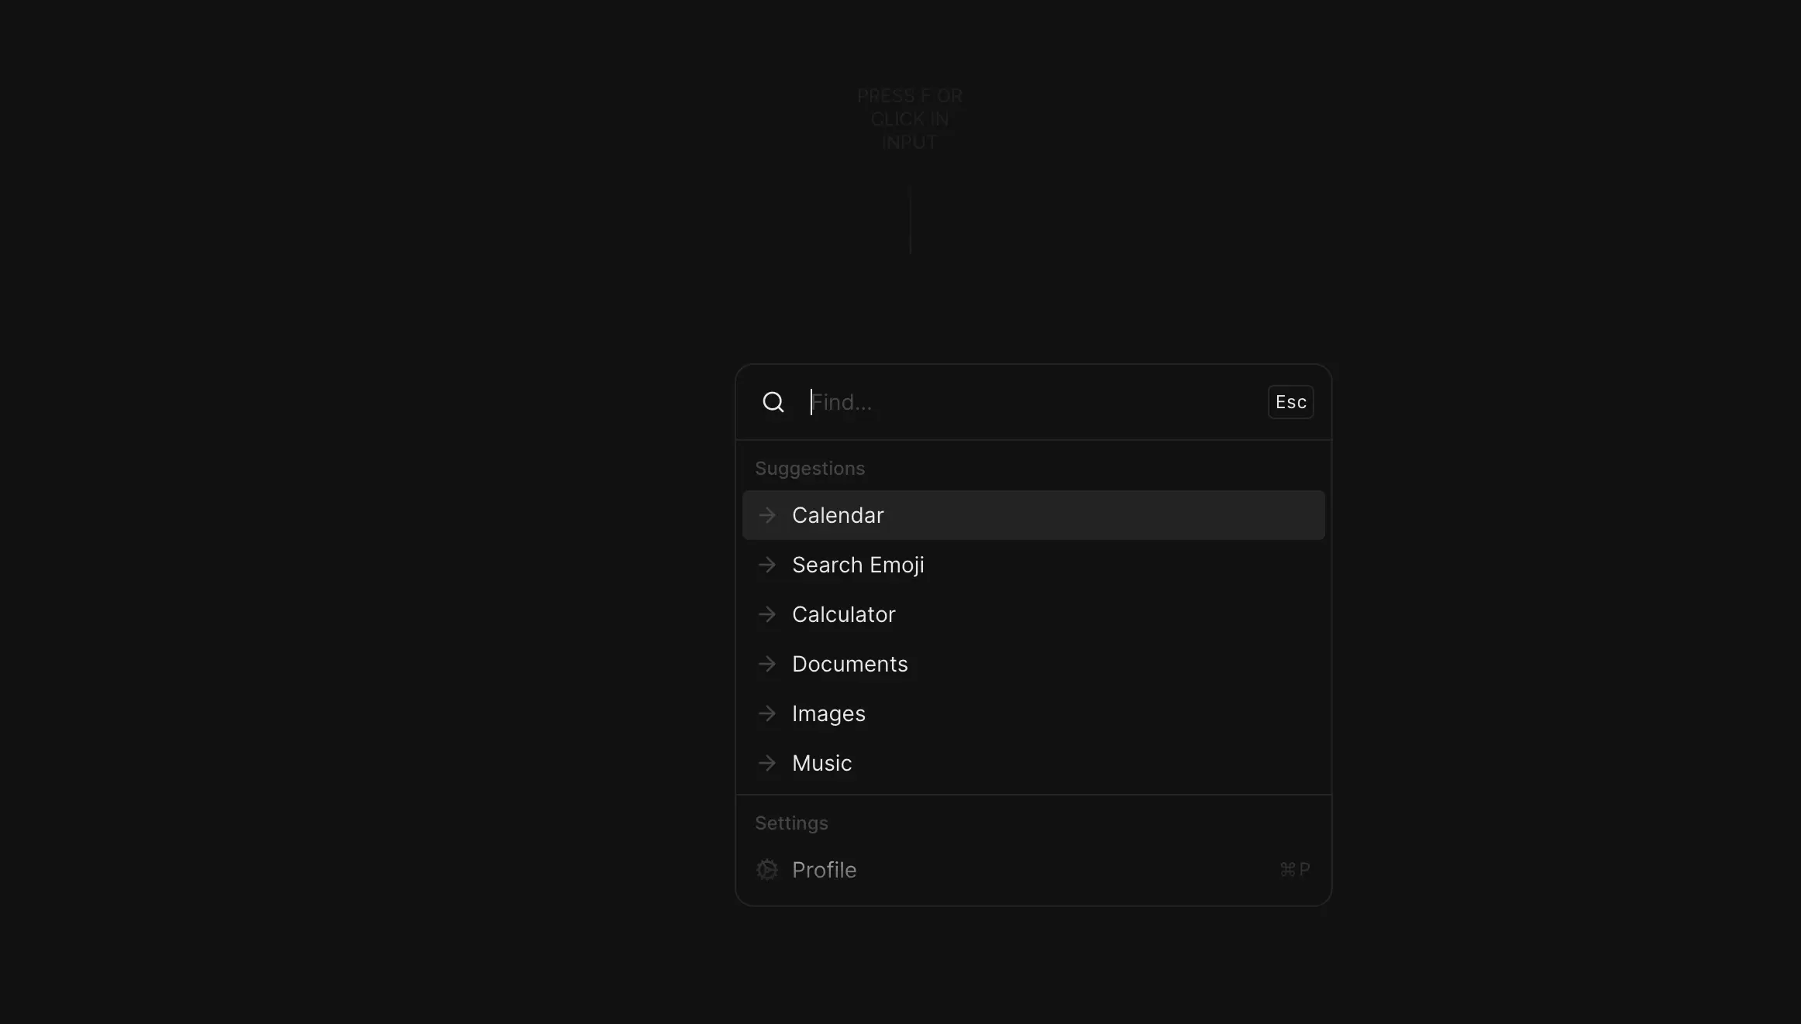This screenshot has height=1024, width=1801.
Task: Select the Calendar suggestion
Action: (1033, 515)
